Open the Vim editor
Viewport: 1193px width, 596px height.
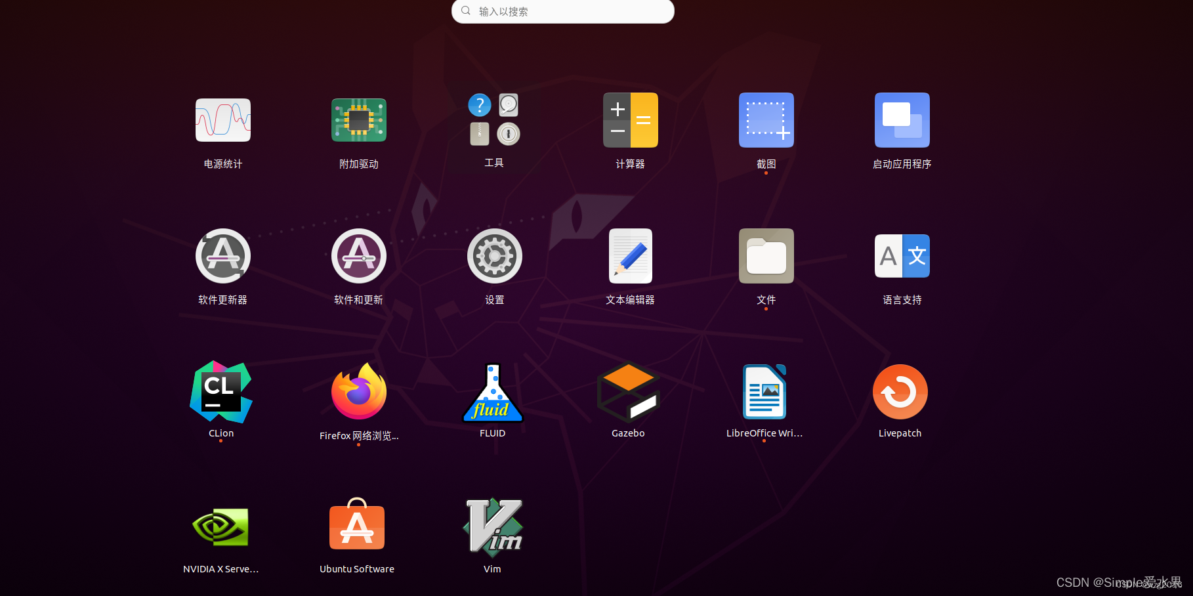[x=492, y=528]
